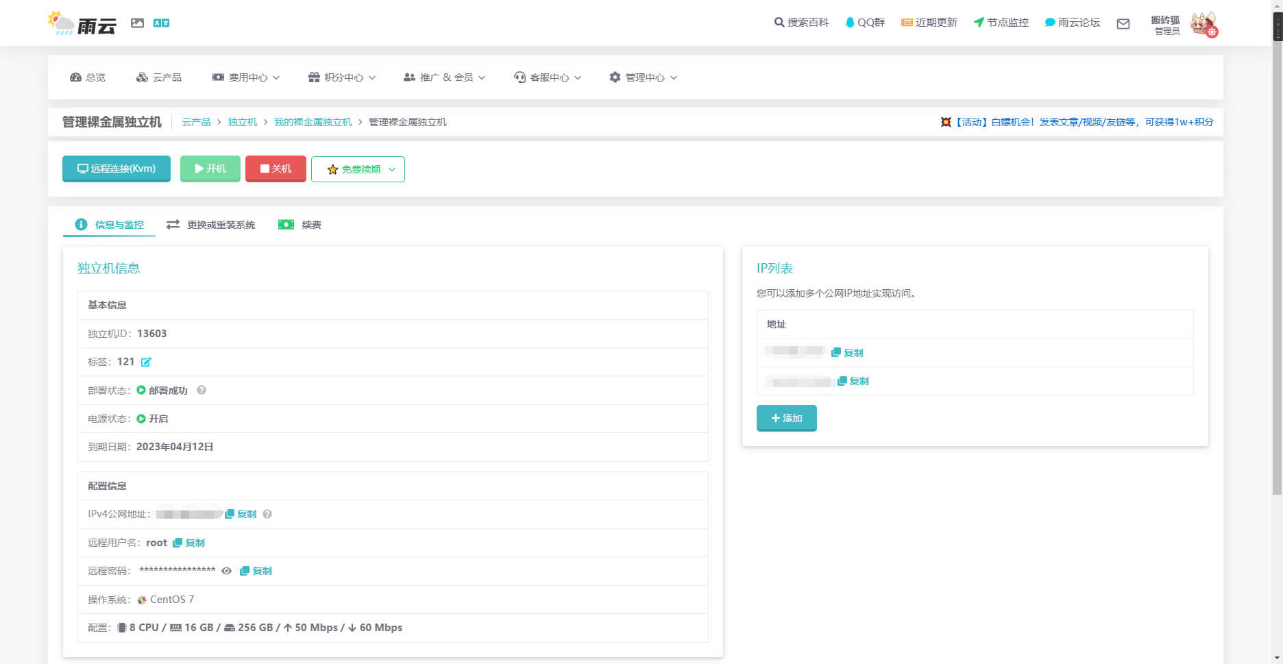
Task: Edit the 标签 121 pencil icon
Action: [x=146, y=362]
